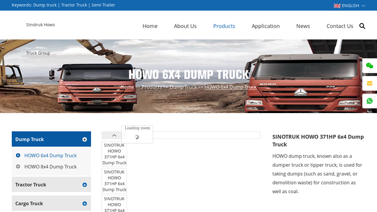This screenshot has width=377, height=212.
Task: Open the search magnifier icon
Action: click(362, 26)
